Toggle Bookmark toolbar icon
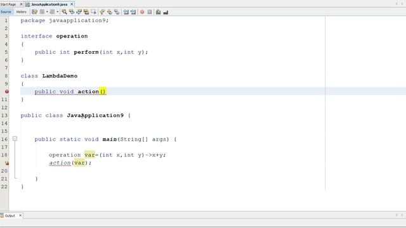 coord(117,12)
